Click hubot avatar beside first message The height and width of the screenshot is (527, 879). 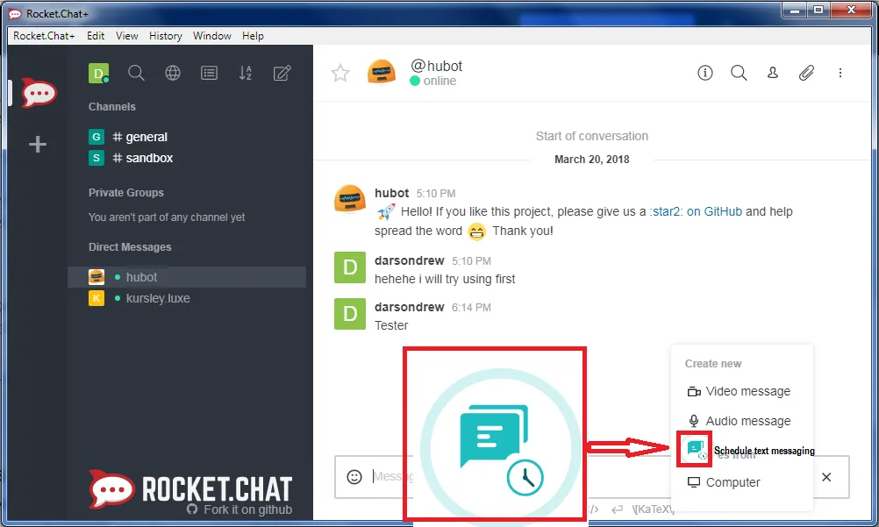pos(350,199)
